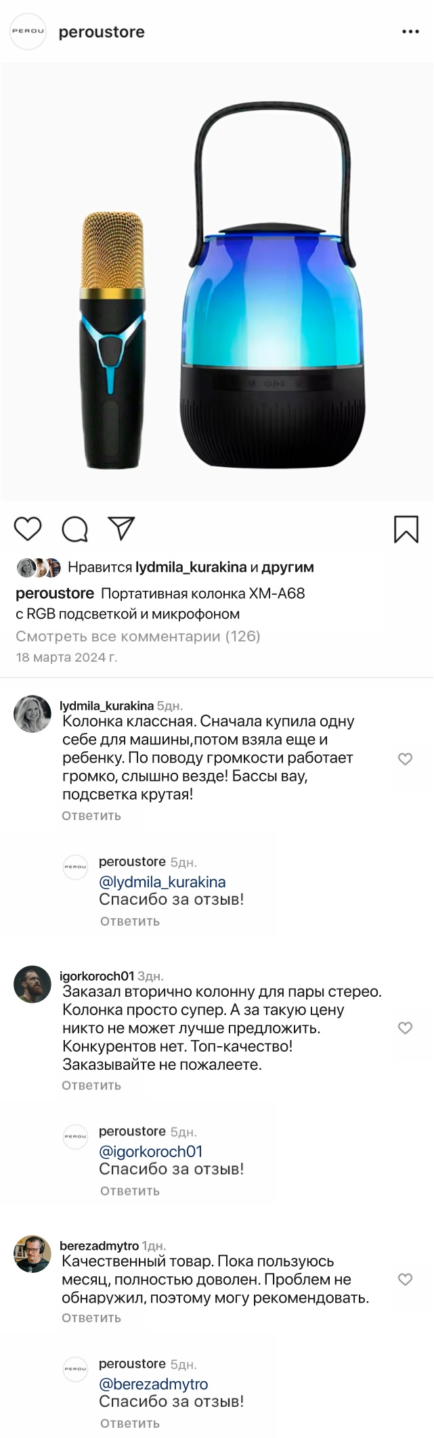Like the post with the heart icon
Image resolution: width=434 pixels, height=1438 pixels.
point(28,529)
